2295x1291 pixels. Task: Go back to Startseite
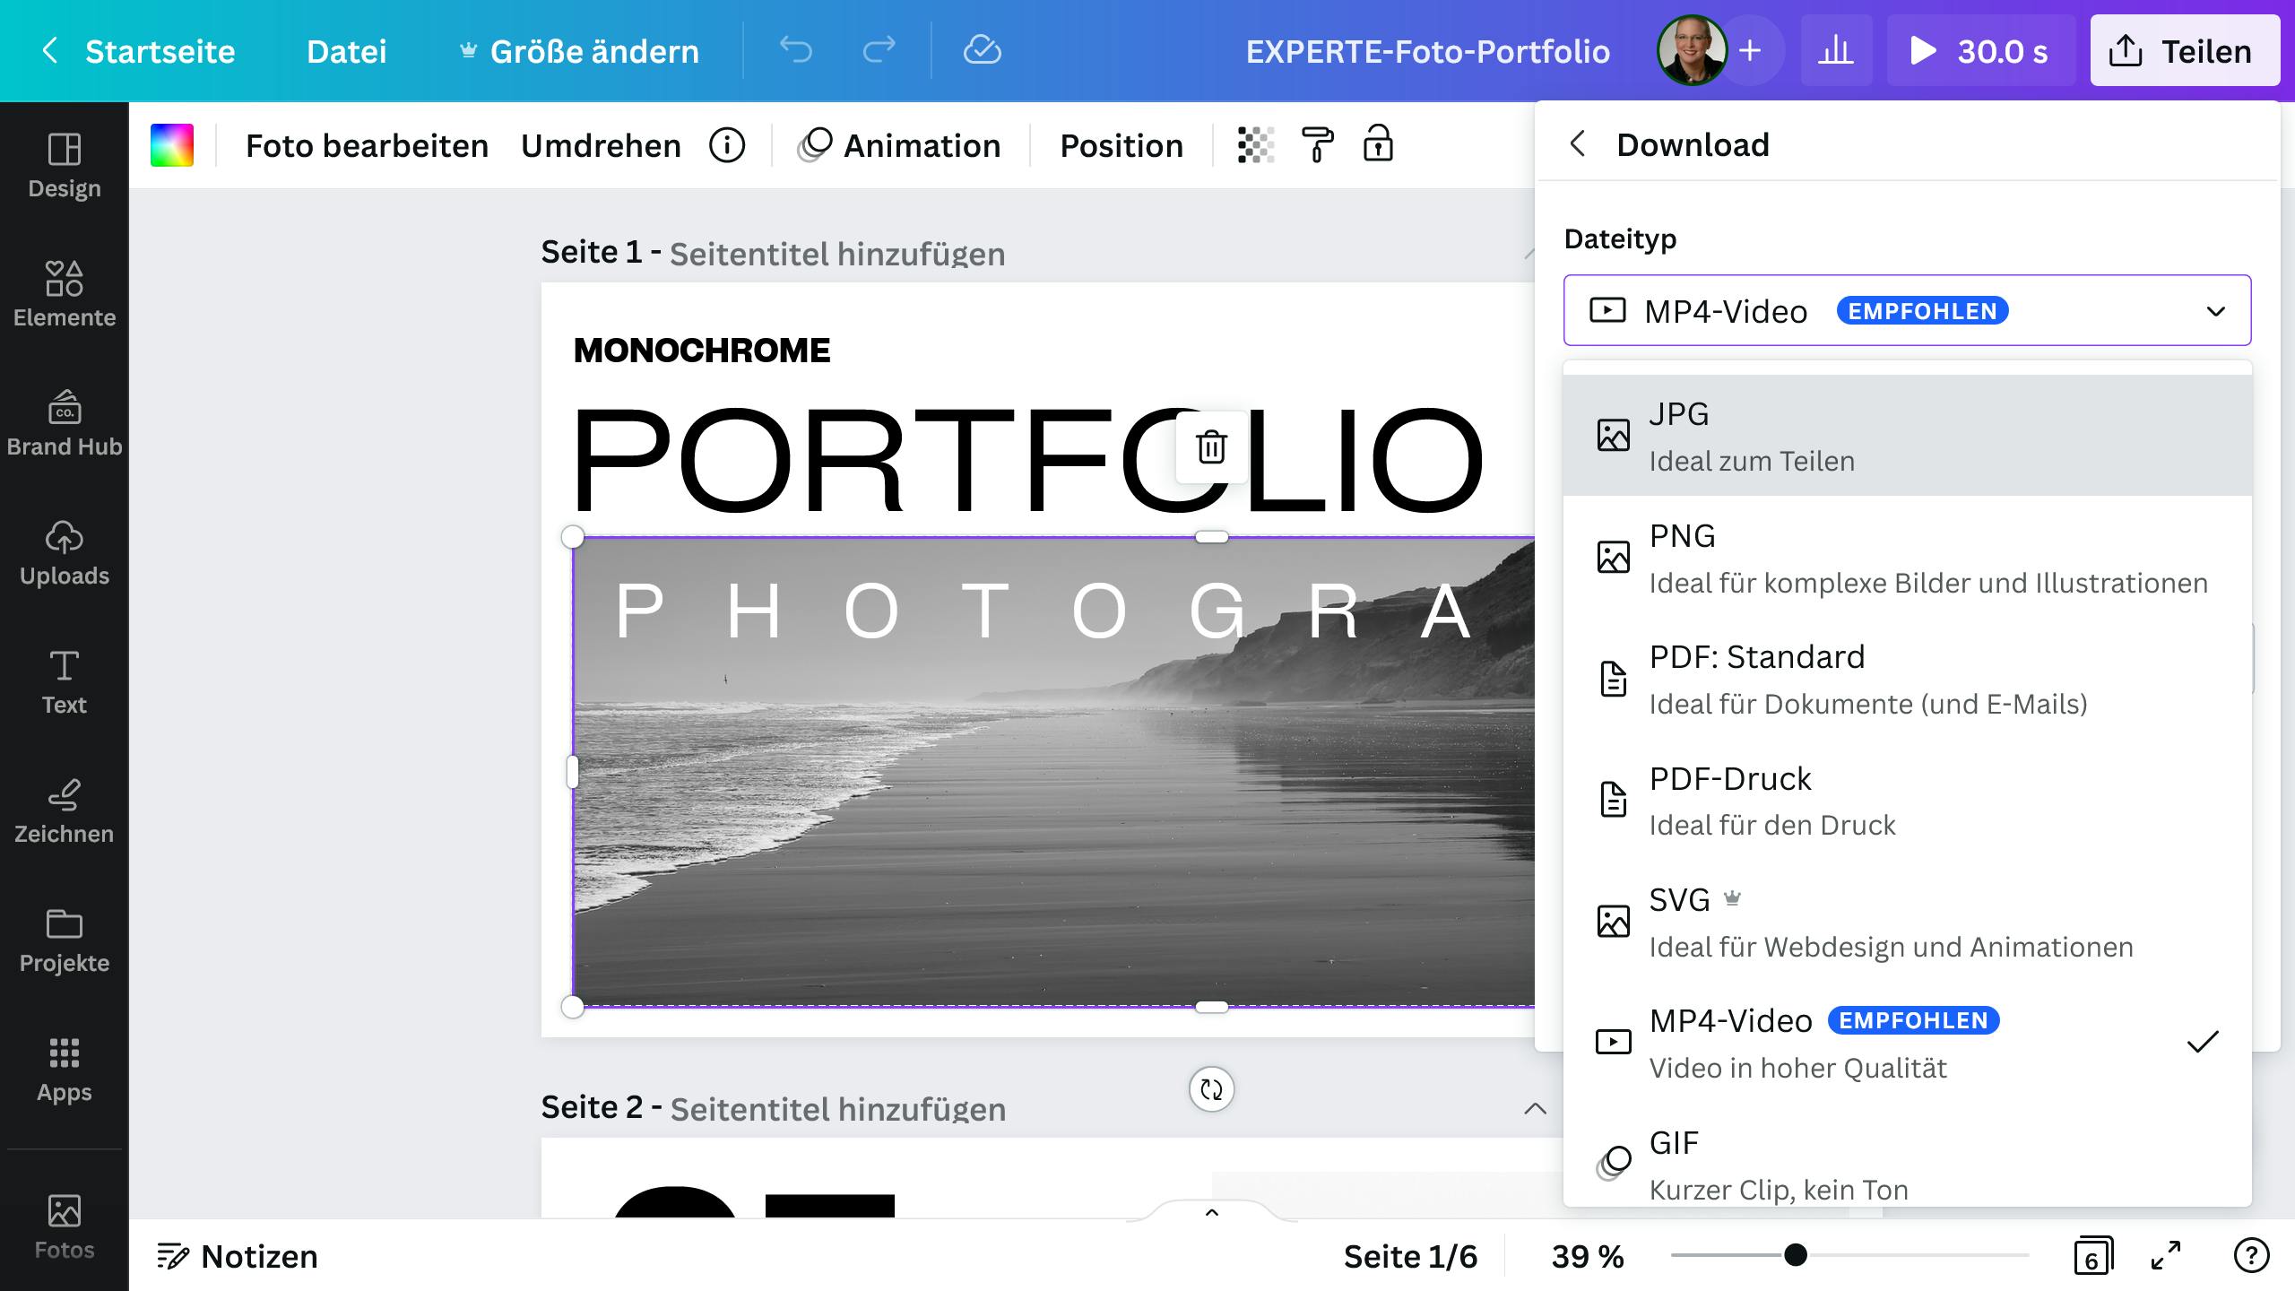point(160,51)
